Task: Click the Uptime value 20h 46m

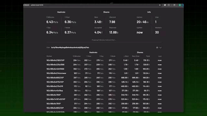Action: (x=142, y=22)
